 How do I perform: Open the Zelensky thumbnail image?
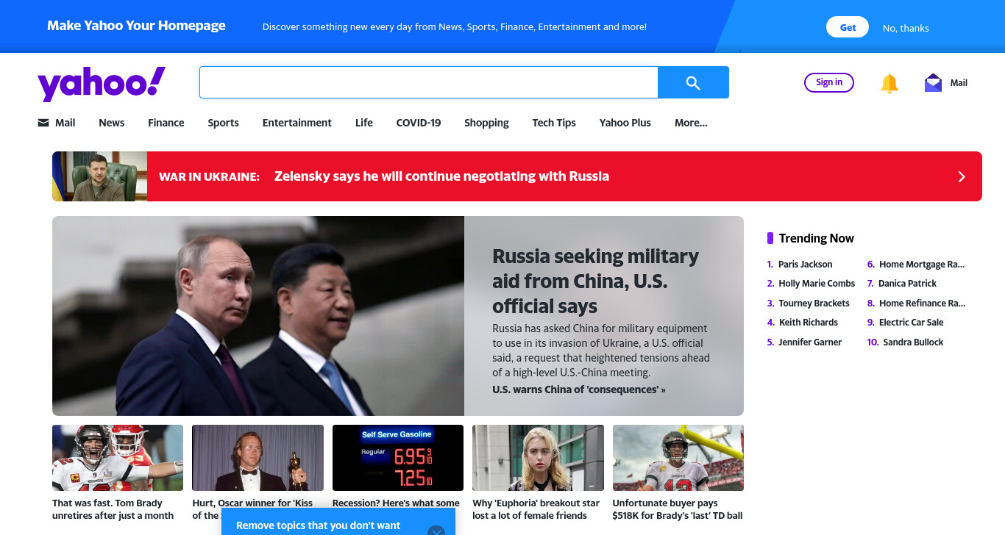point(99,176)
